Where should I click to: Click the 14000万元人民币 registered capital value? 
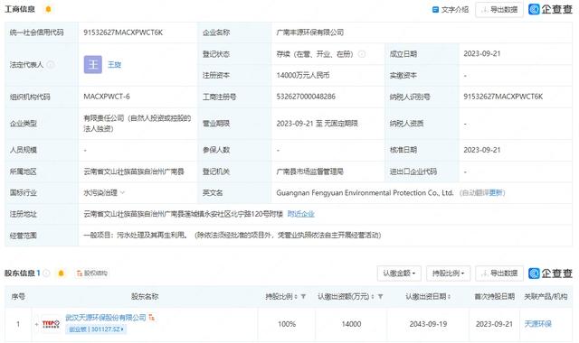click(303, 76)
